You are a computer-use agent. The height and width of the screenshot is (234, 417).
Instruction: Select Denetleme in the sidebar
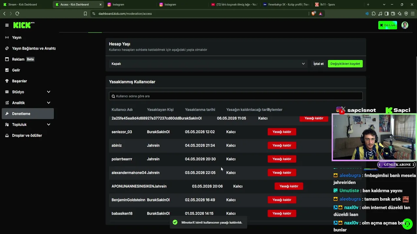[28, 114]
